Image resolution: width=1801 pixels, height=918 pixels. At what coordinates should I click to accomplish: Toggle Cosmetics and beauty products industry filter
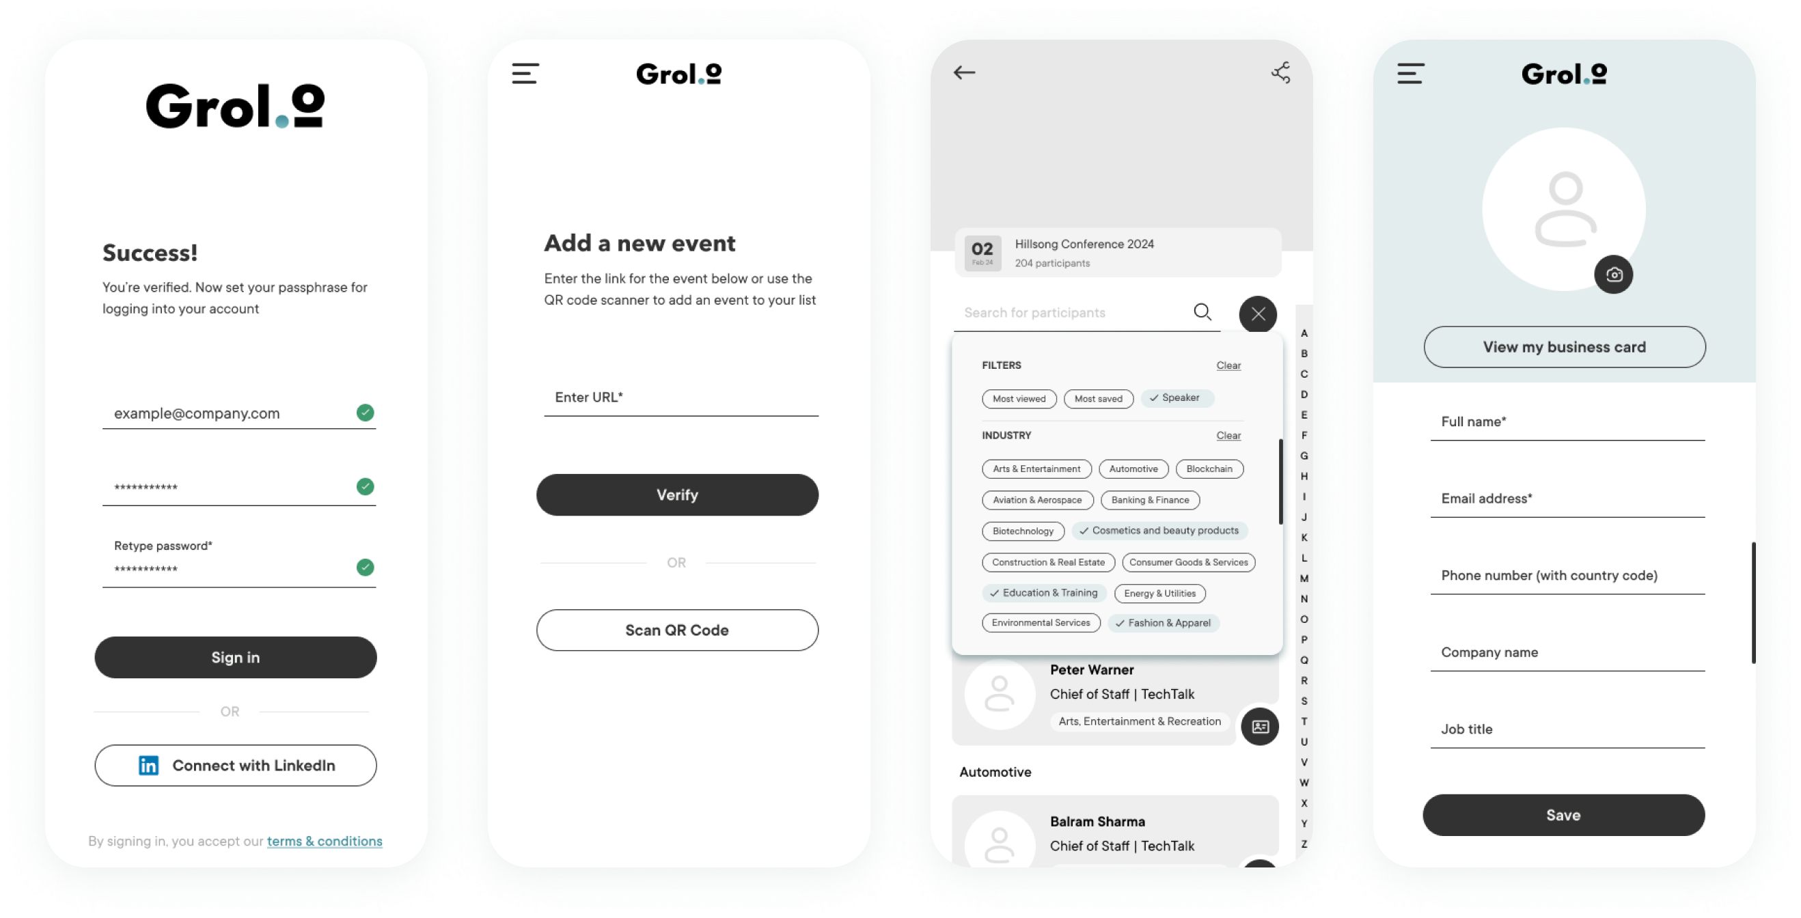(1159, 529)
